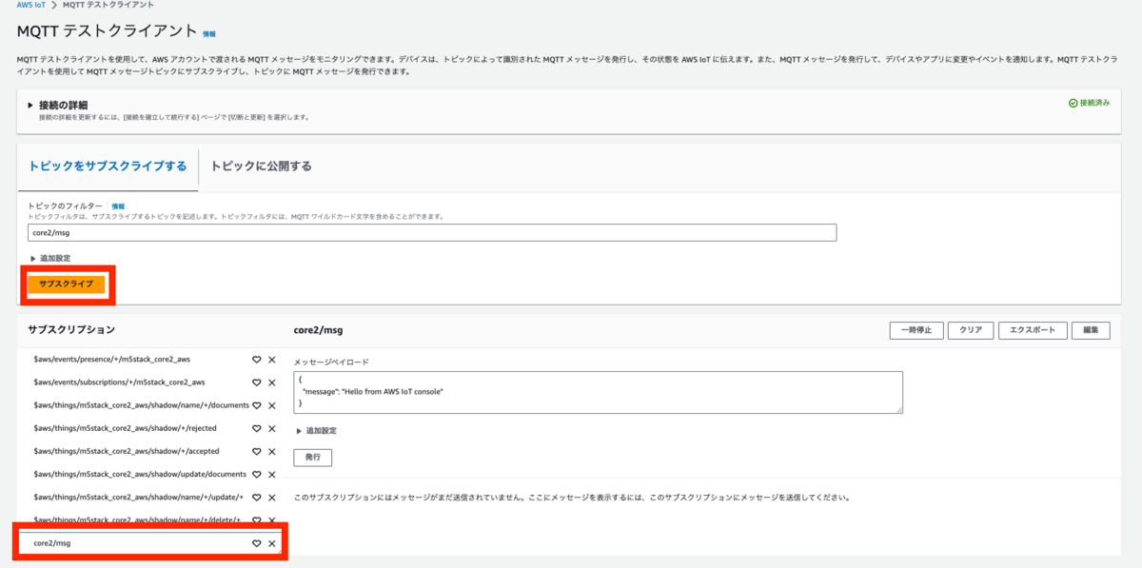
Task: Expand 追加設定 below the message payload
Action: (315, 430)
